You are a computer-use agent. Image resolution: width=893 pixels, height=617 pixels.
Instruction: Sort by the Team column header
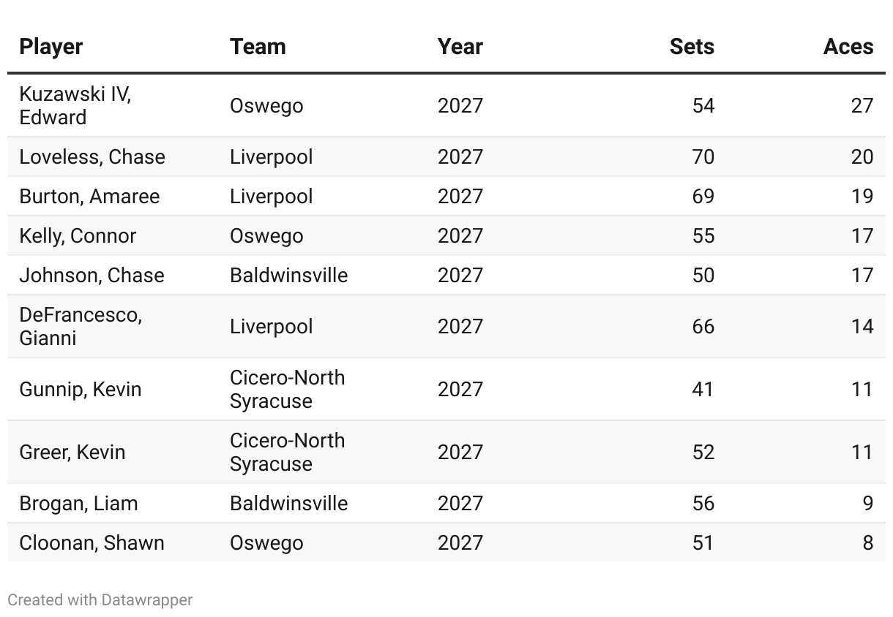pos(258,47)
